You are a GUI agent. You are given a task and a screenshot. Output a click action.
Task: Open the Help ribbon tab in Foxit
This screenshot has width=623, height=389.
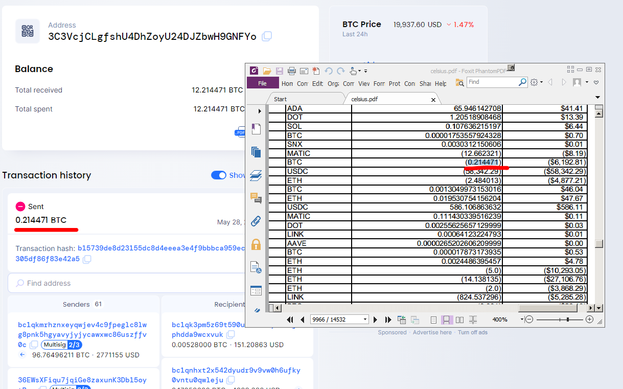pos(441,83)
